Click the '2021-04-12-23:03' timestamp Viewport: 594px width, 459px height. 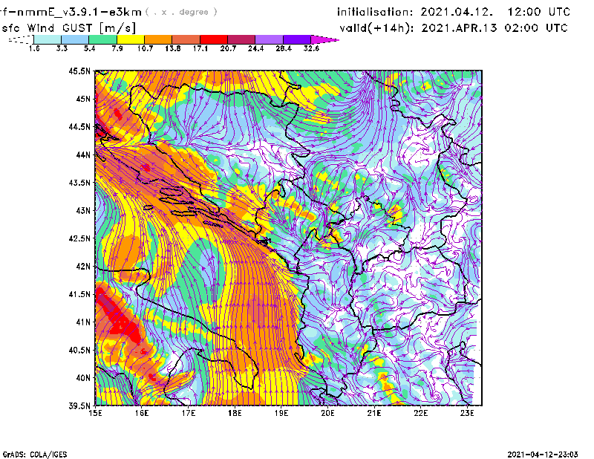pos(543,455)
